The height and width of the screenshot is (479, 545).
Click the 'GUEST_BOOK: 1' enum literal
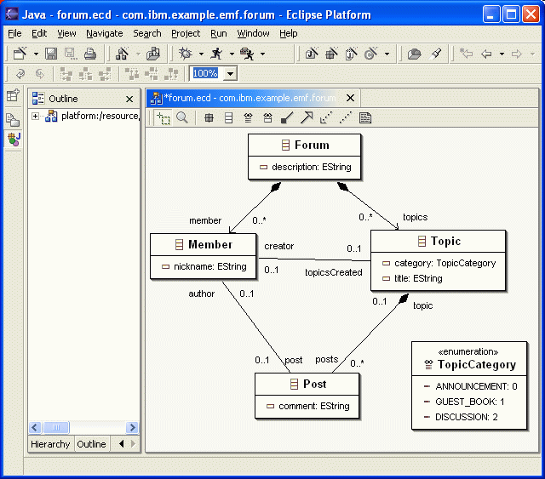pyautogui.click(x=464, y=402)
